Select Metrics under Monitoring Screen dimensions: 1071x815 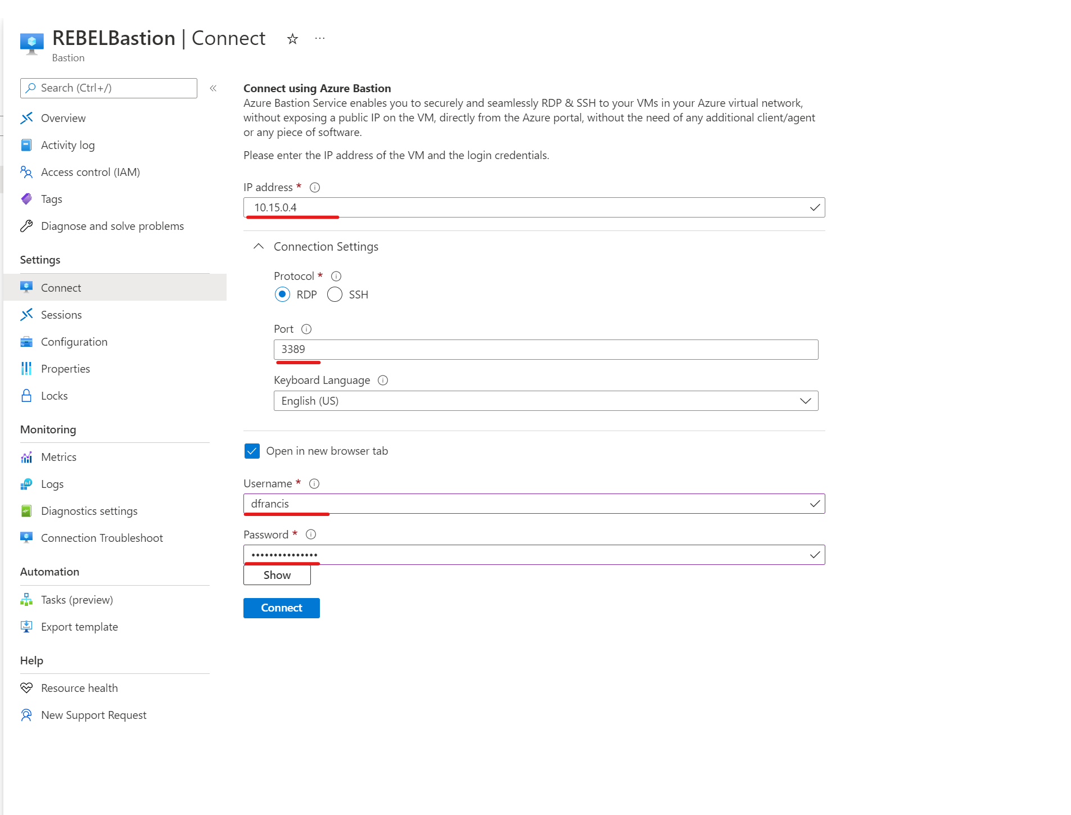coord(58,456)
